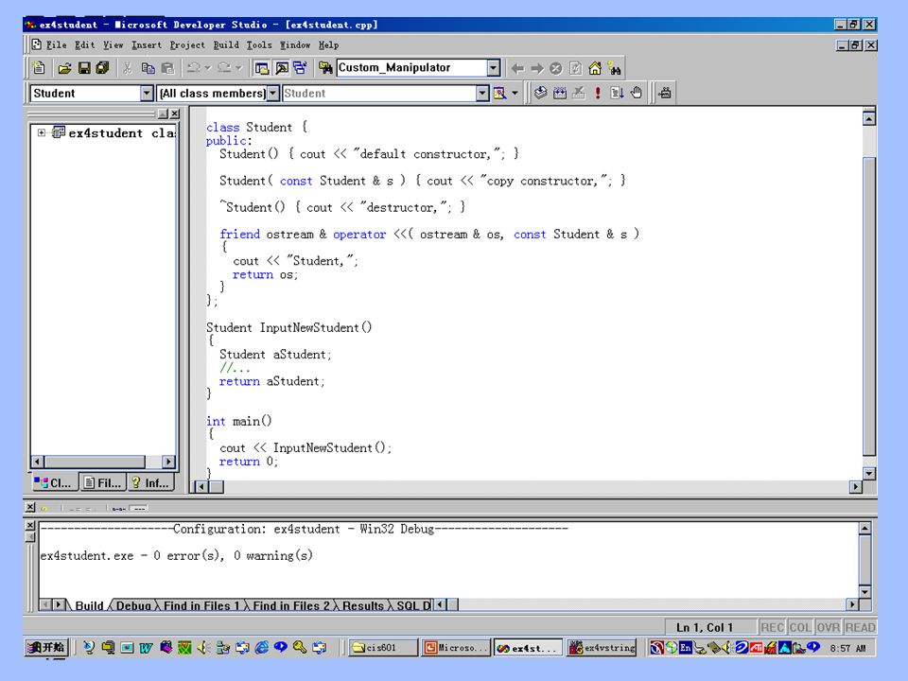Open the Custom_Manipulator find combo dropdown
The width and height of the screenshot is (908, 681).
click(x=494, y=68)
